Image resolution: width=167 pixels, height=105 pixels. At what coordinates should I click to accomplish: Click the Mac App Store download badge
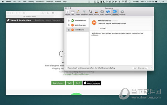pos(92,83)
